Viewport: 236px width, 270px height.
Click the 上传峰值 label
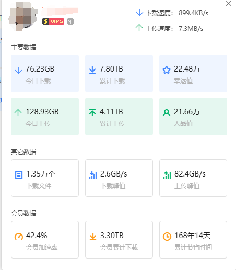click(x=187, y=186)
